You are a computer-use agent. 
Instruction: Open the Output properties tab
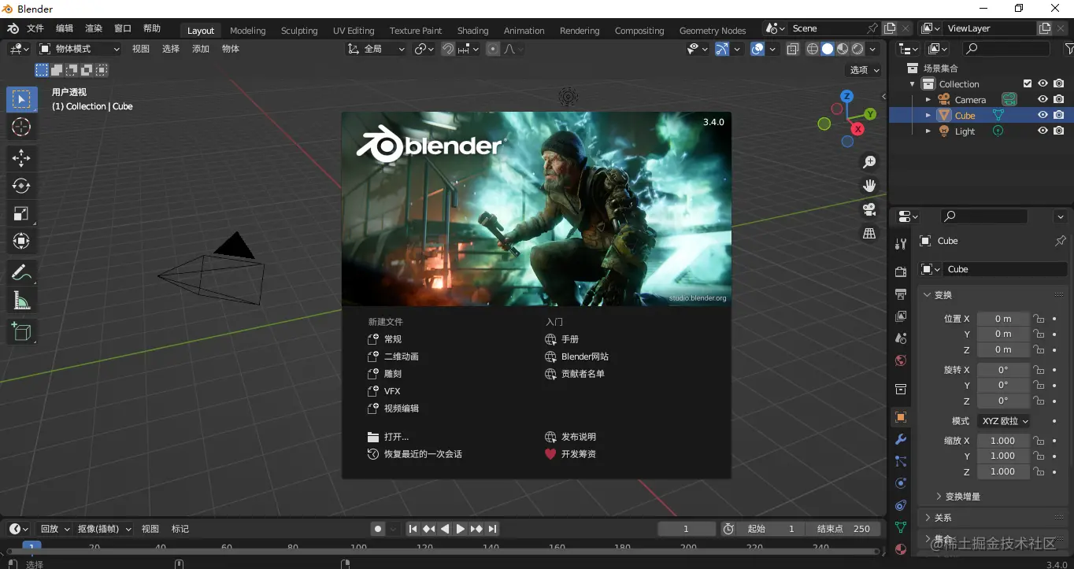901,294
